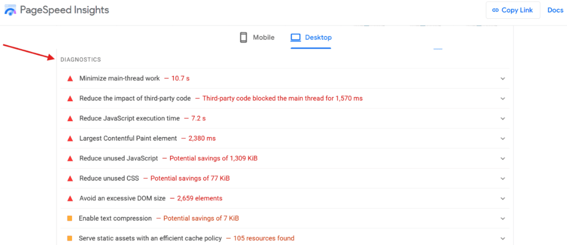The image size is (567, 245).
Task: Expand the Minimize main-thread work audit
Action: coord(503,79)
